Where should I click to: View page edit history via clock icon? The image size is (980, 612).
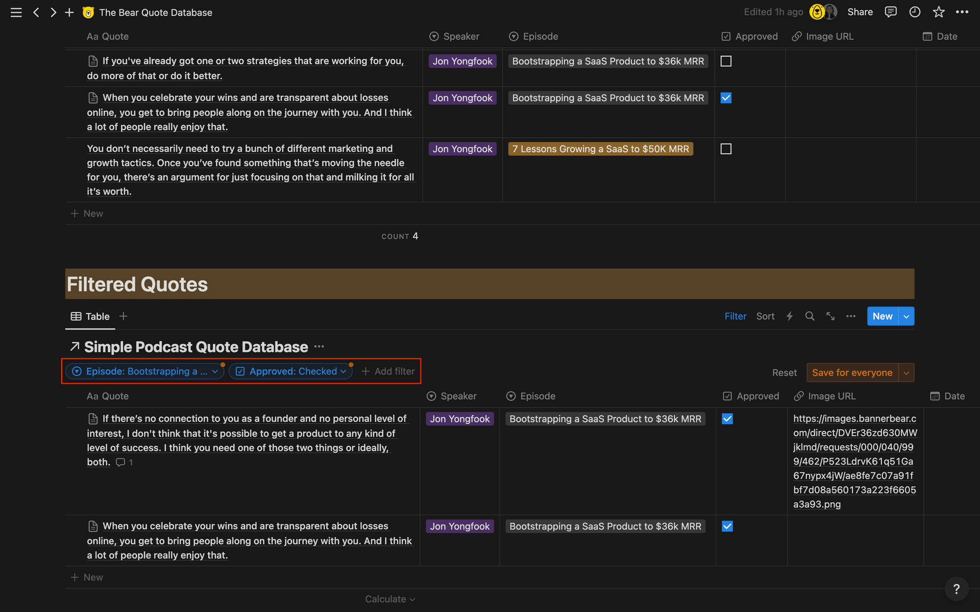tap(914, 12)
